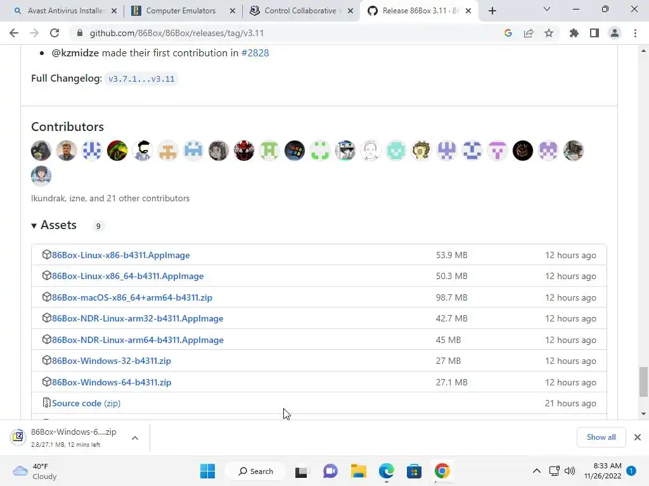Viewport: 649px width, 486px height.
Task: Open pull request #2828 link
Action: [255, 53]
